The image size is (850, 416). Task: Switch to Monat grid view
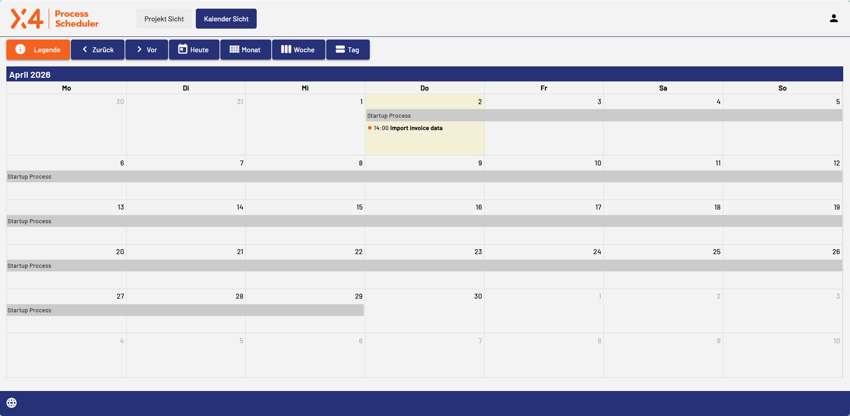[245, 50]
